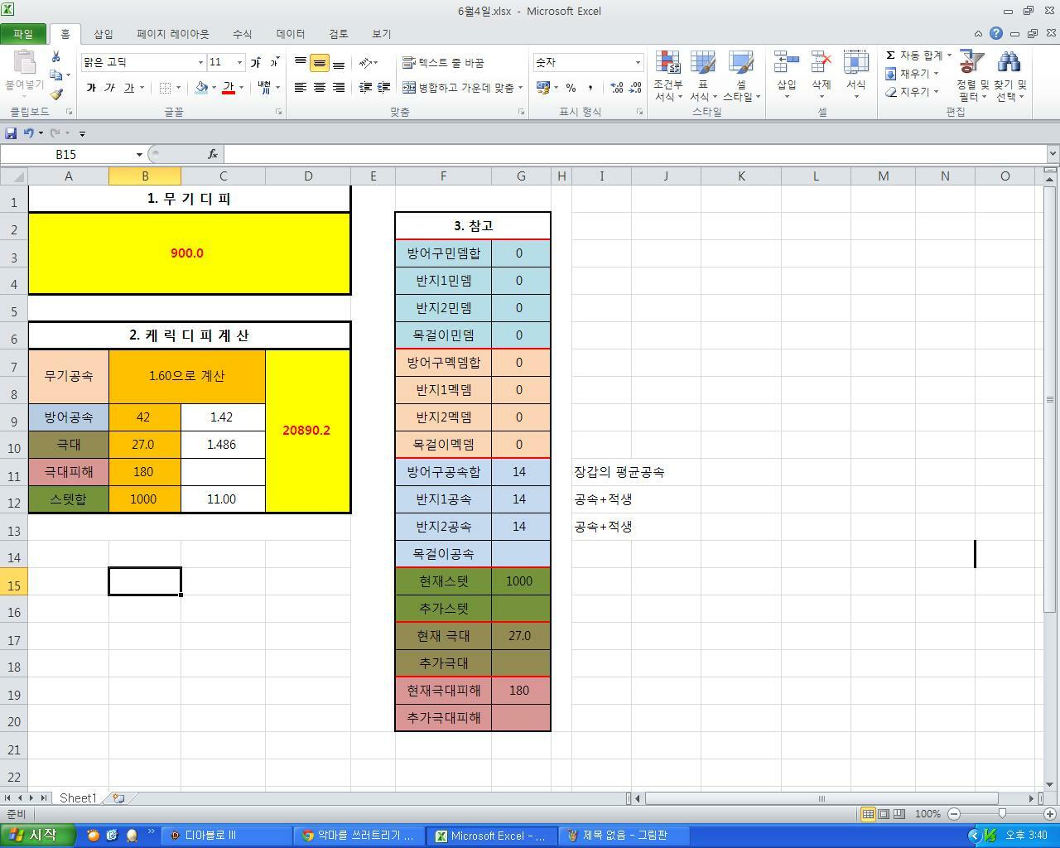The image size is (1060, 848).
Task: Click the save icon in quick access toolbar
Action: click(11, 132)
